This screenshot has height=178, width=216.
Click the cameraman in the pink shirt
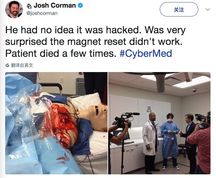click(x=200, y=143)
